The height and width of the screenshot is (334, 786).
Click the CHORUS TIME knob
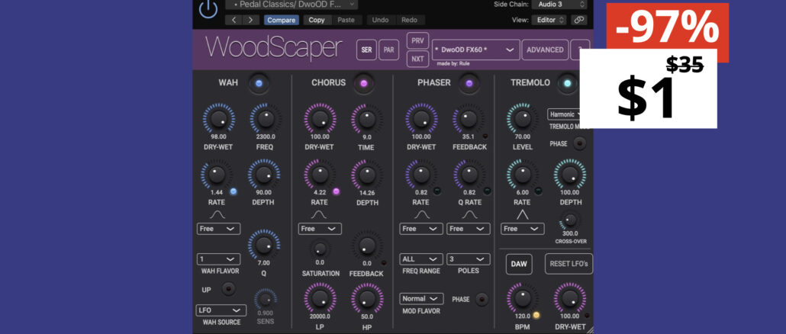coord(367,119)
